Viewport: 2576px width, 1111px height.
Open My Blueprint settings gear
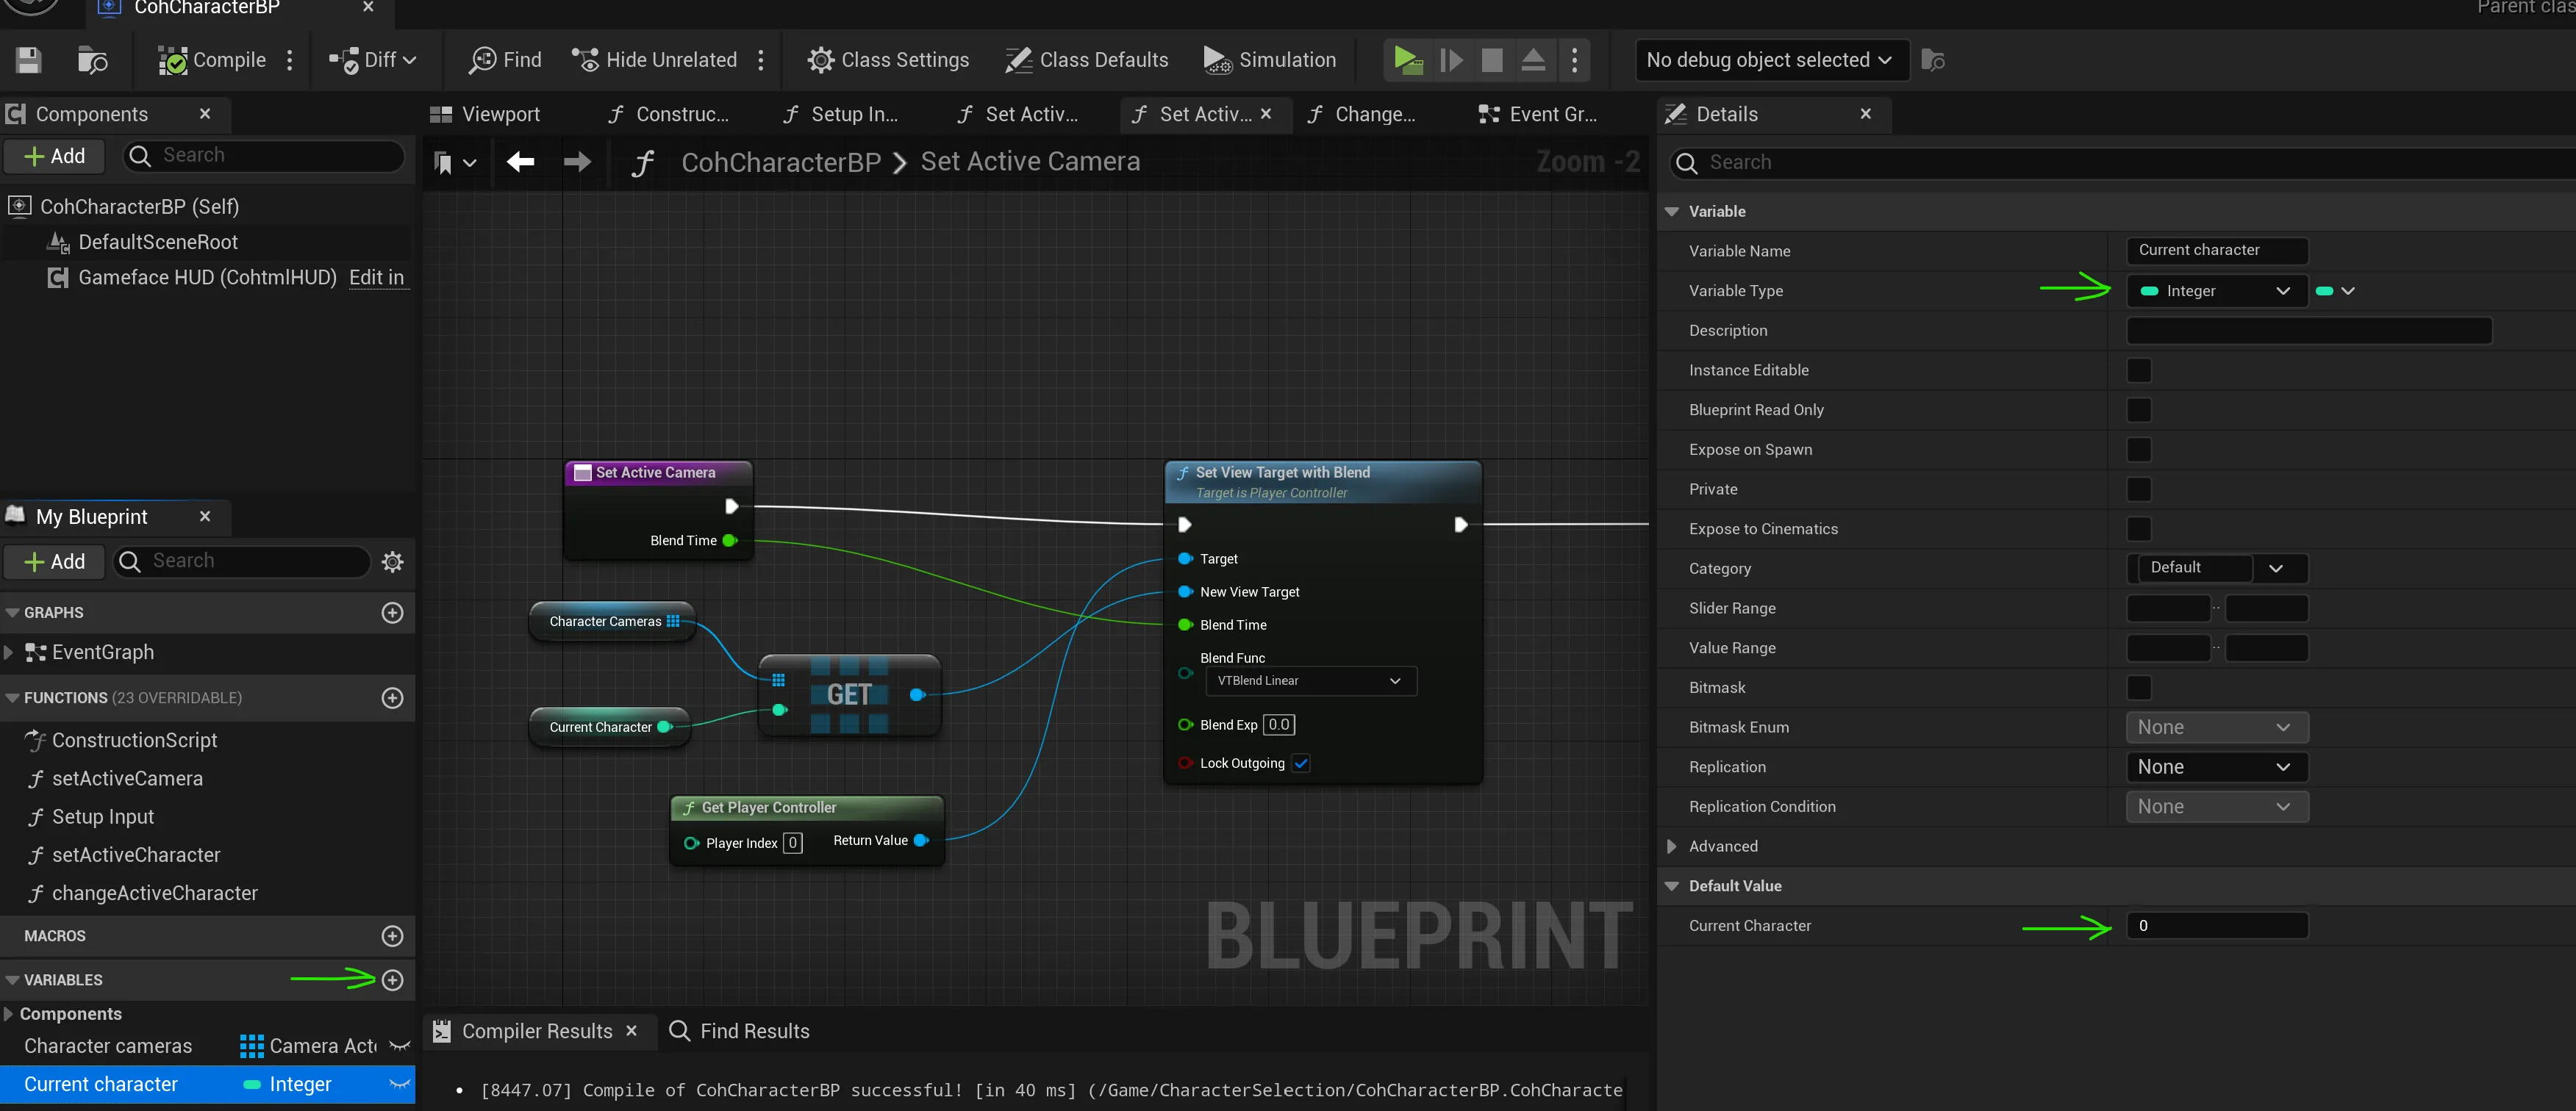click(392, 561)
